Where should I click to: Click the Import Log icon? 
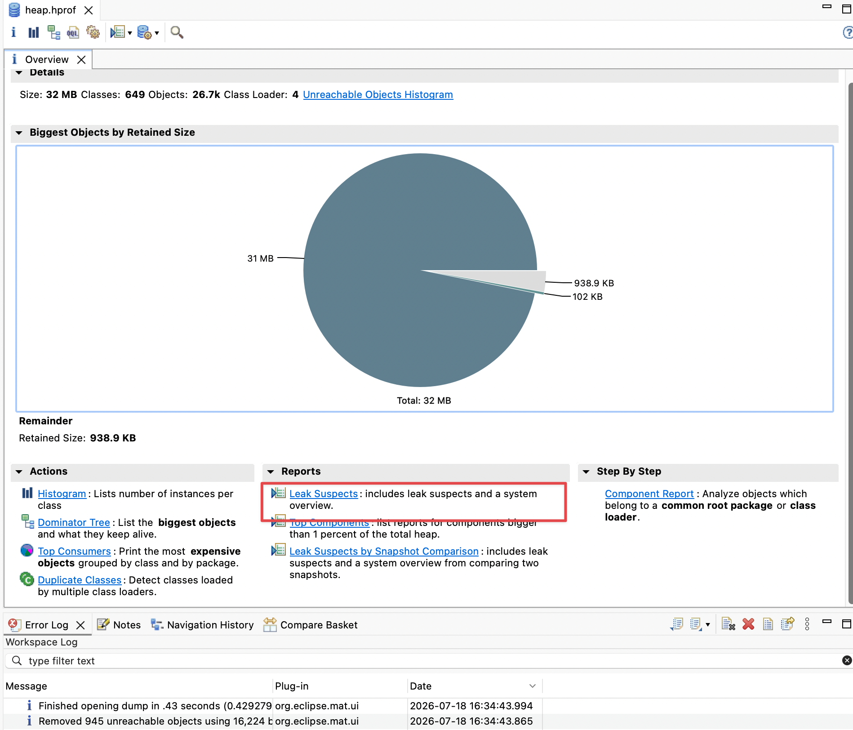[x=696, y=624]
